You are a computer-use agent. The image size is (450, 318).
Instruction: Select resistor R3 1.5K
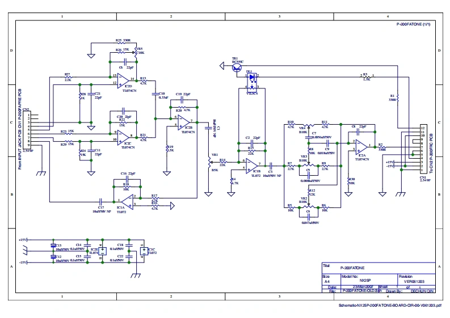pos(366,76)
